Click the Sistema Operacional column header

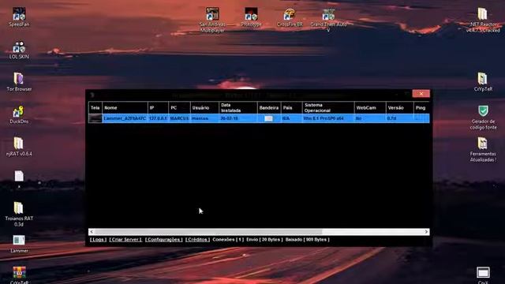pyautogui.click(x=328, y=107)
